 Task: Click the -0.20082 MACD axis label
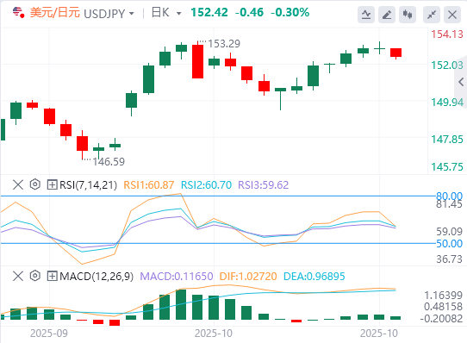[441, 319]
